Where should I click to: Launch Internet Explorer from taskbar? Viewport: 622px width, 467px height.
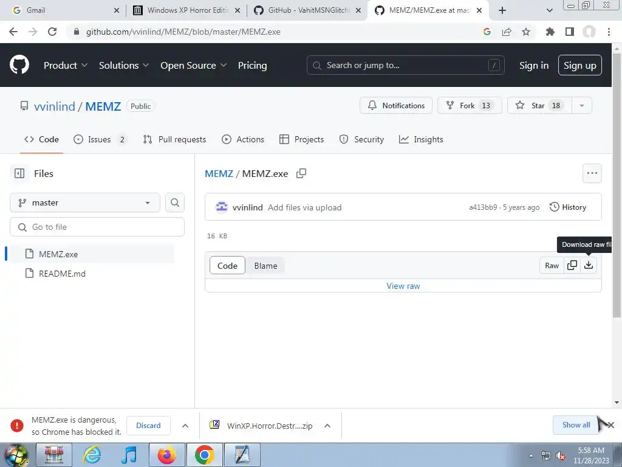point(92,455)
